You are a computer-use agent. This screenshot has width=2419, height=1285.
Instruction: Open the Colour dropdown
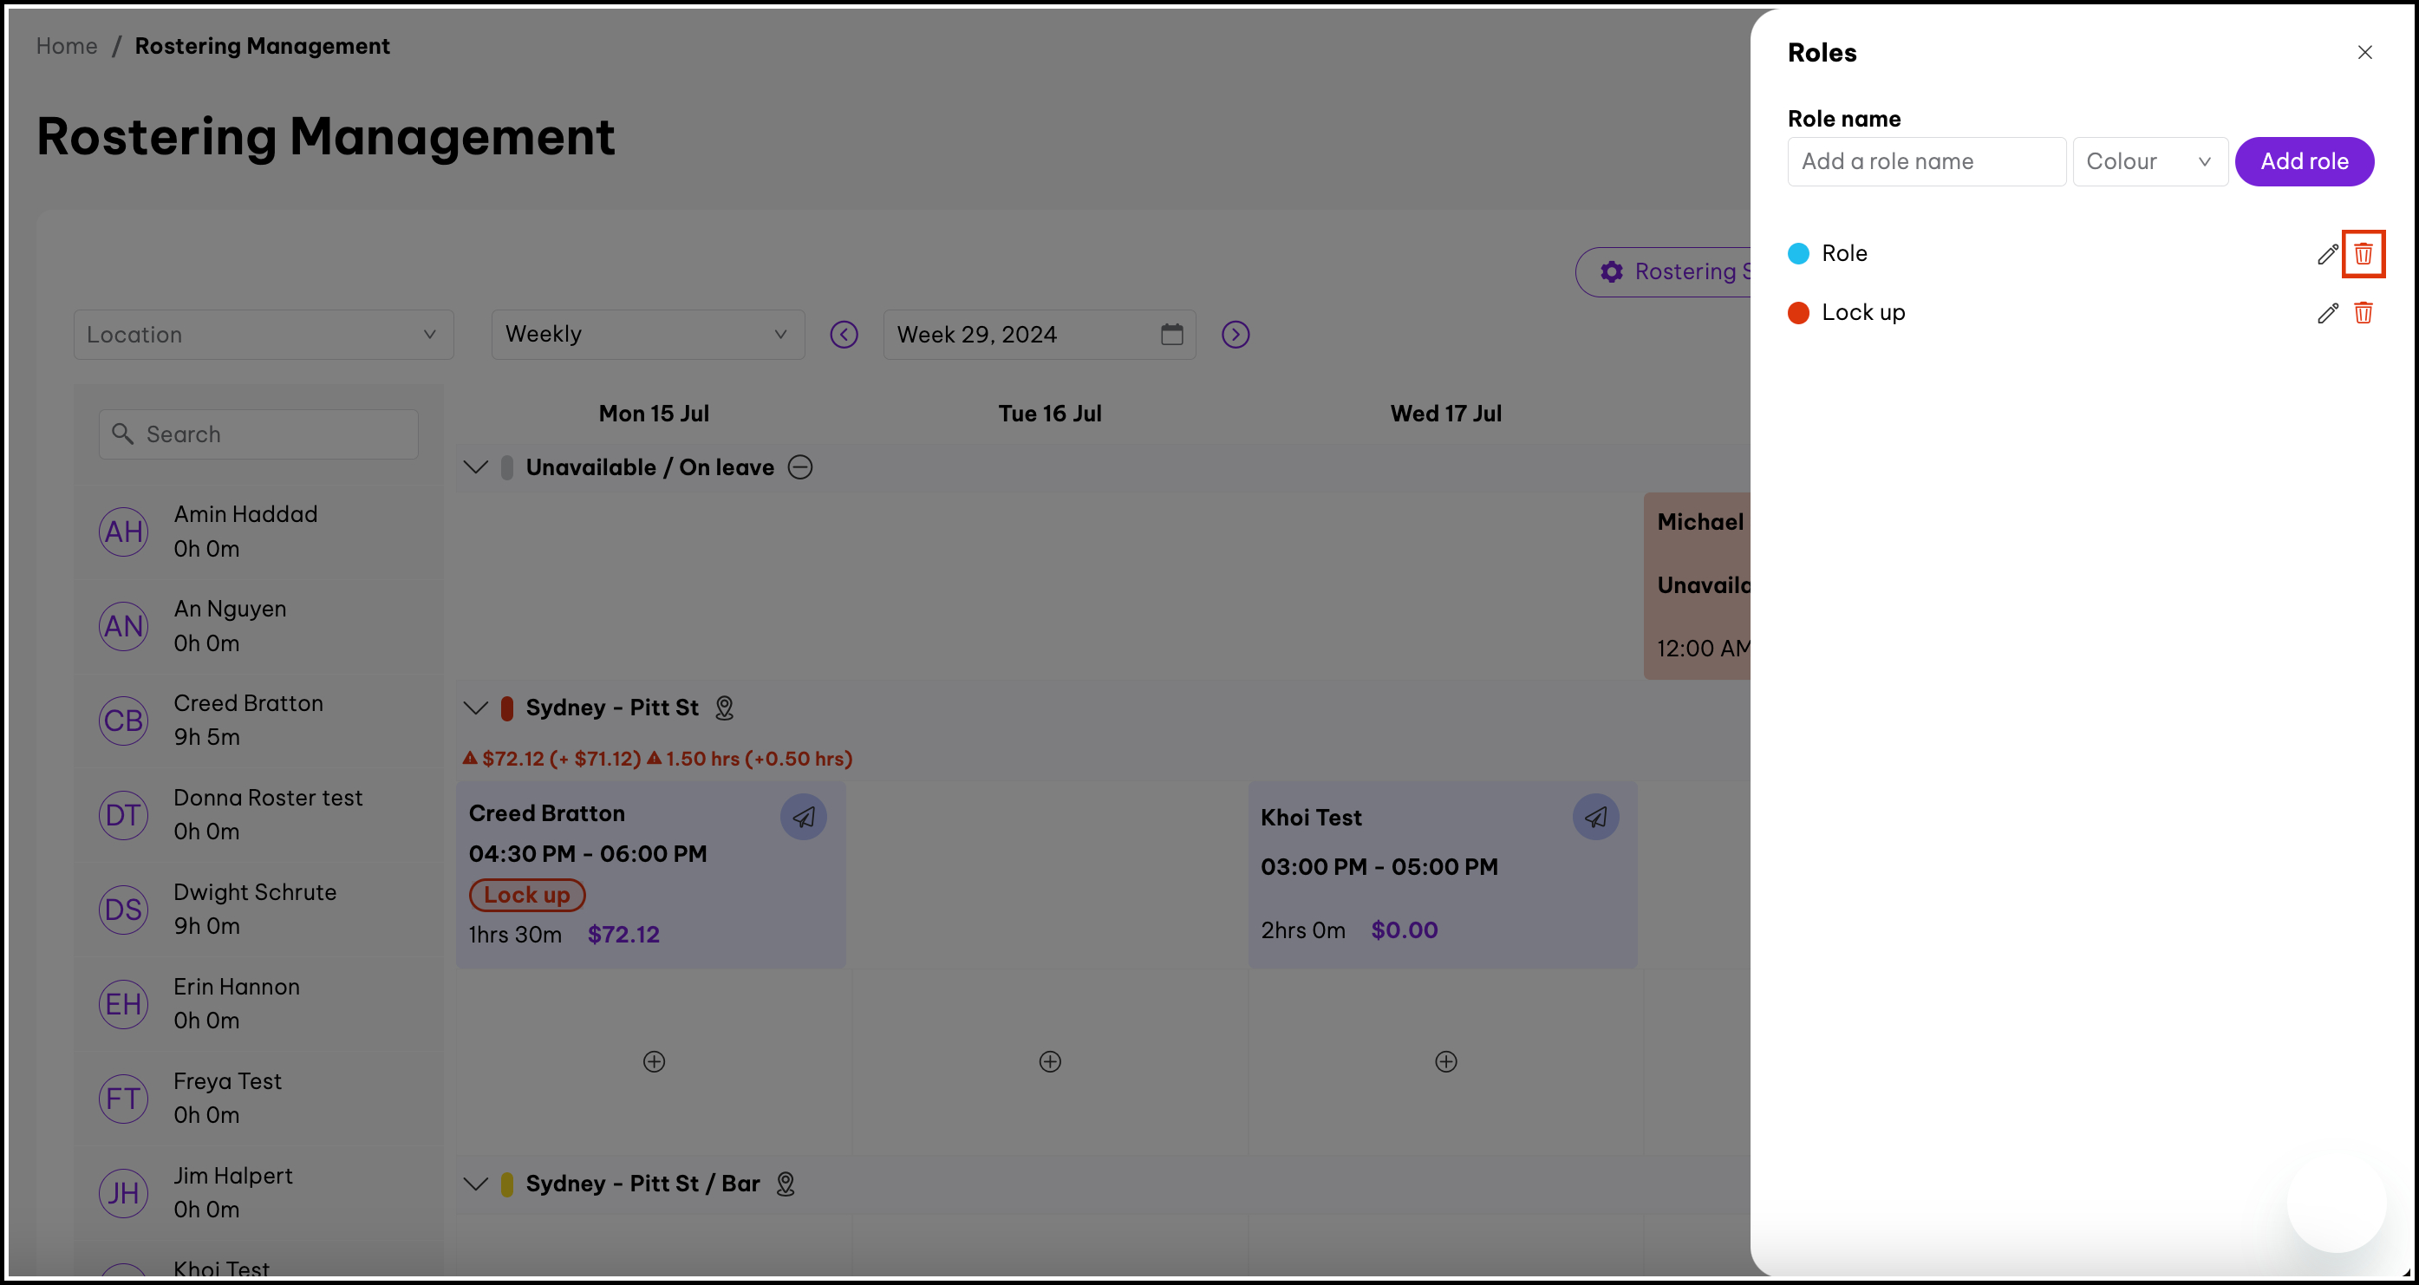point(2148,161)
